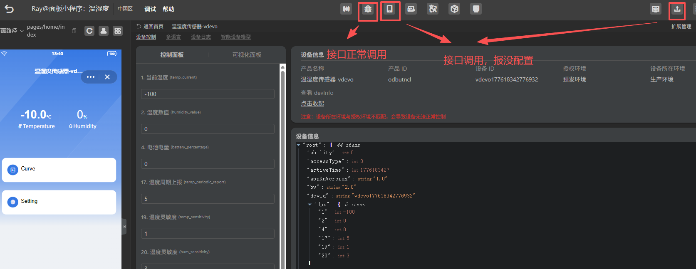Click the 温度周期上报 input field showing 5

208,199
